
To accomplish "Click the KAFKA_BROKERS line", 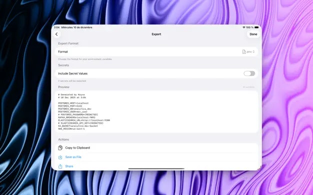I will pos(76,118).
